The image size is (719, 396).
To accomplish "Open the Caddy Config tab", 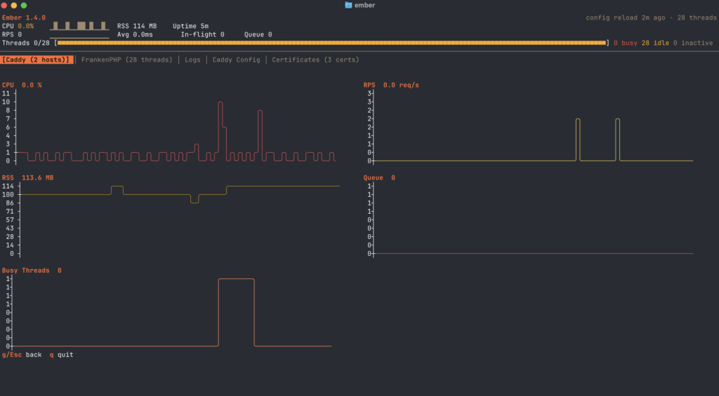I will 236,60.
